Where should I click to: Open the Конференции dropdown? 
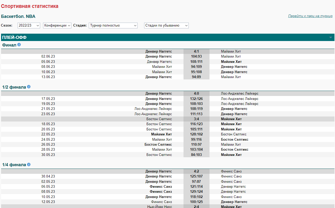point(57,26)
